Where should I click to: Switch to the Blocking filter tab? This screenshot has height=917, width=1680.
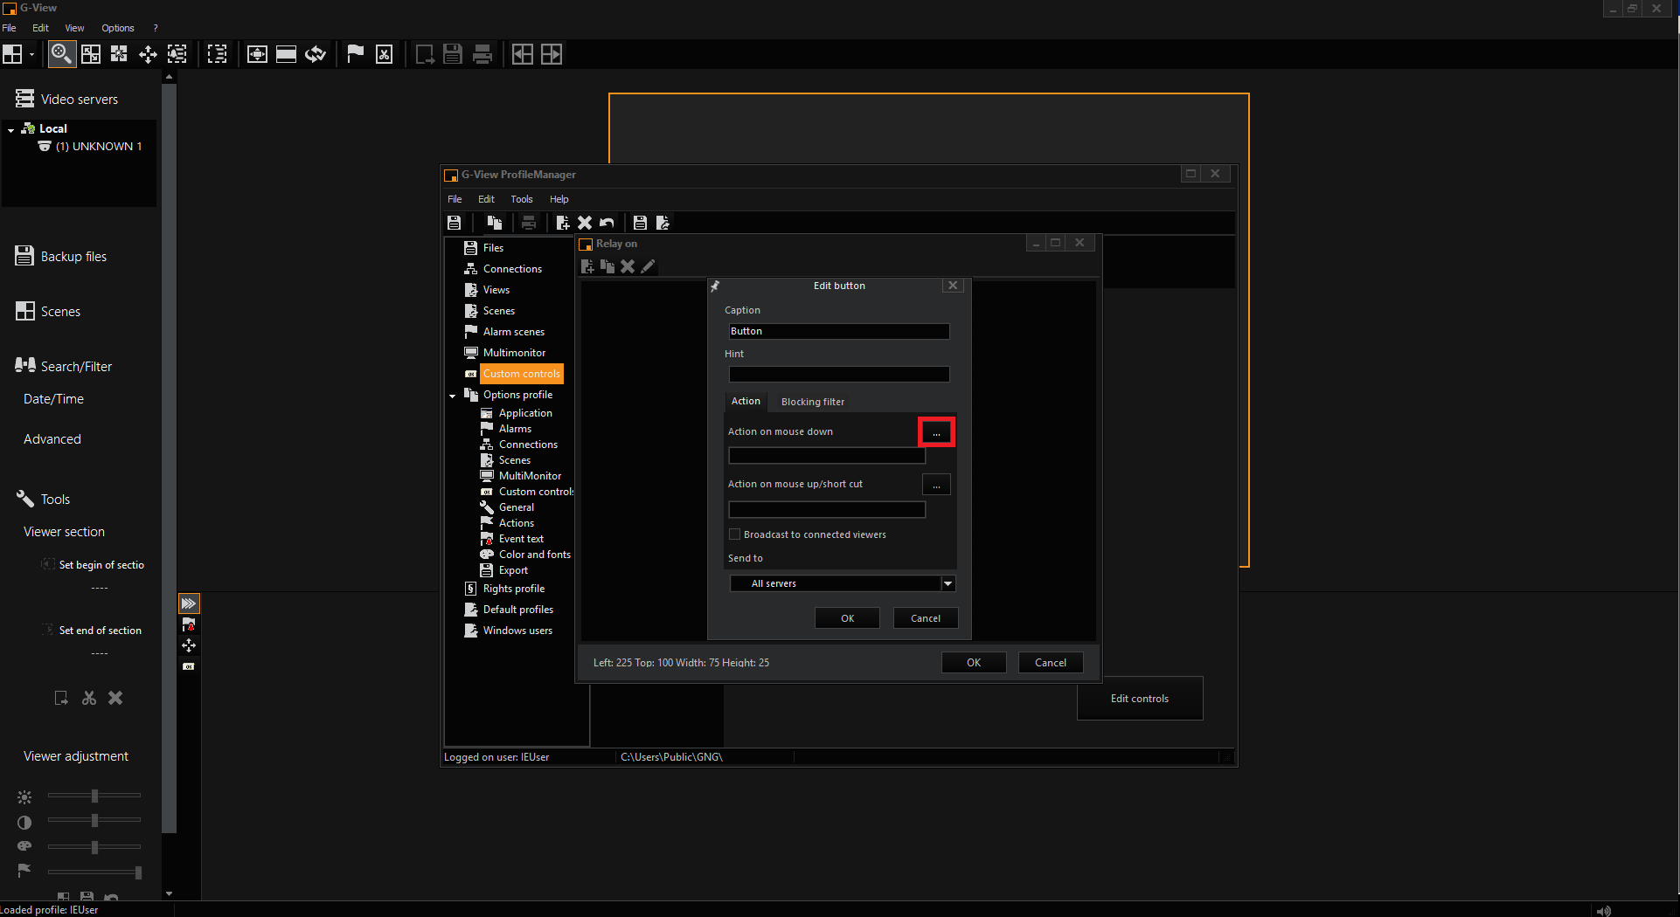(x=812, y=402)
